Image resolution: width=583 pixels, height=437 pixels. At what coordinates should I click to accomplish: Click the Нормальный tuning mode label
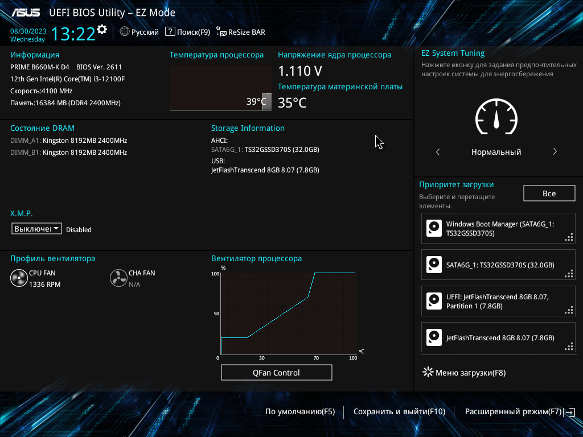[x=496, y=152]
